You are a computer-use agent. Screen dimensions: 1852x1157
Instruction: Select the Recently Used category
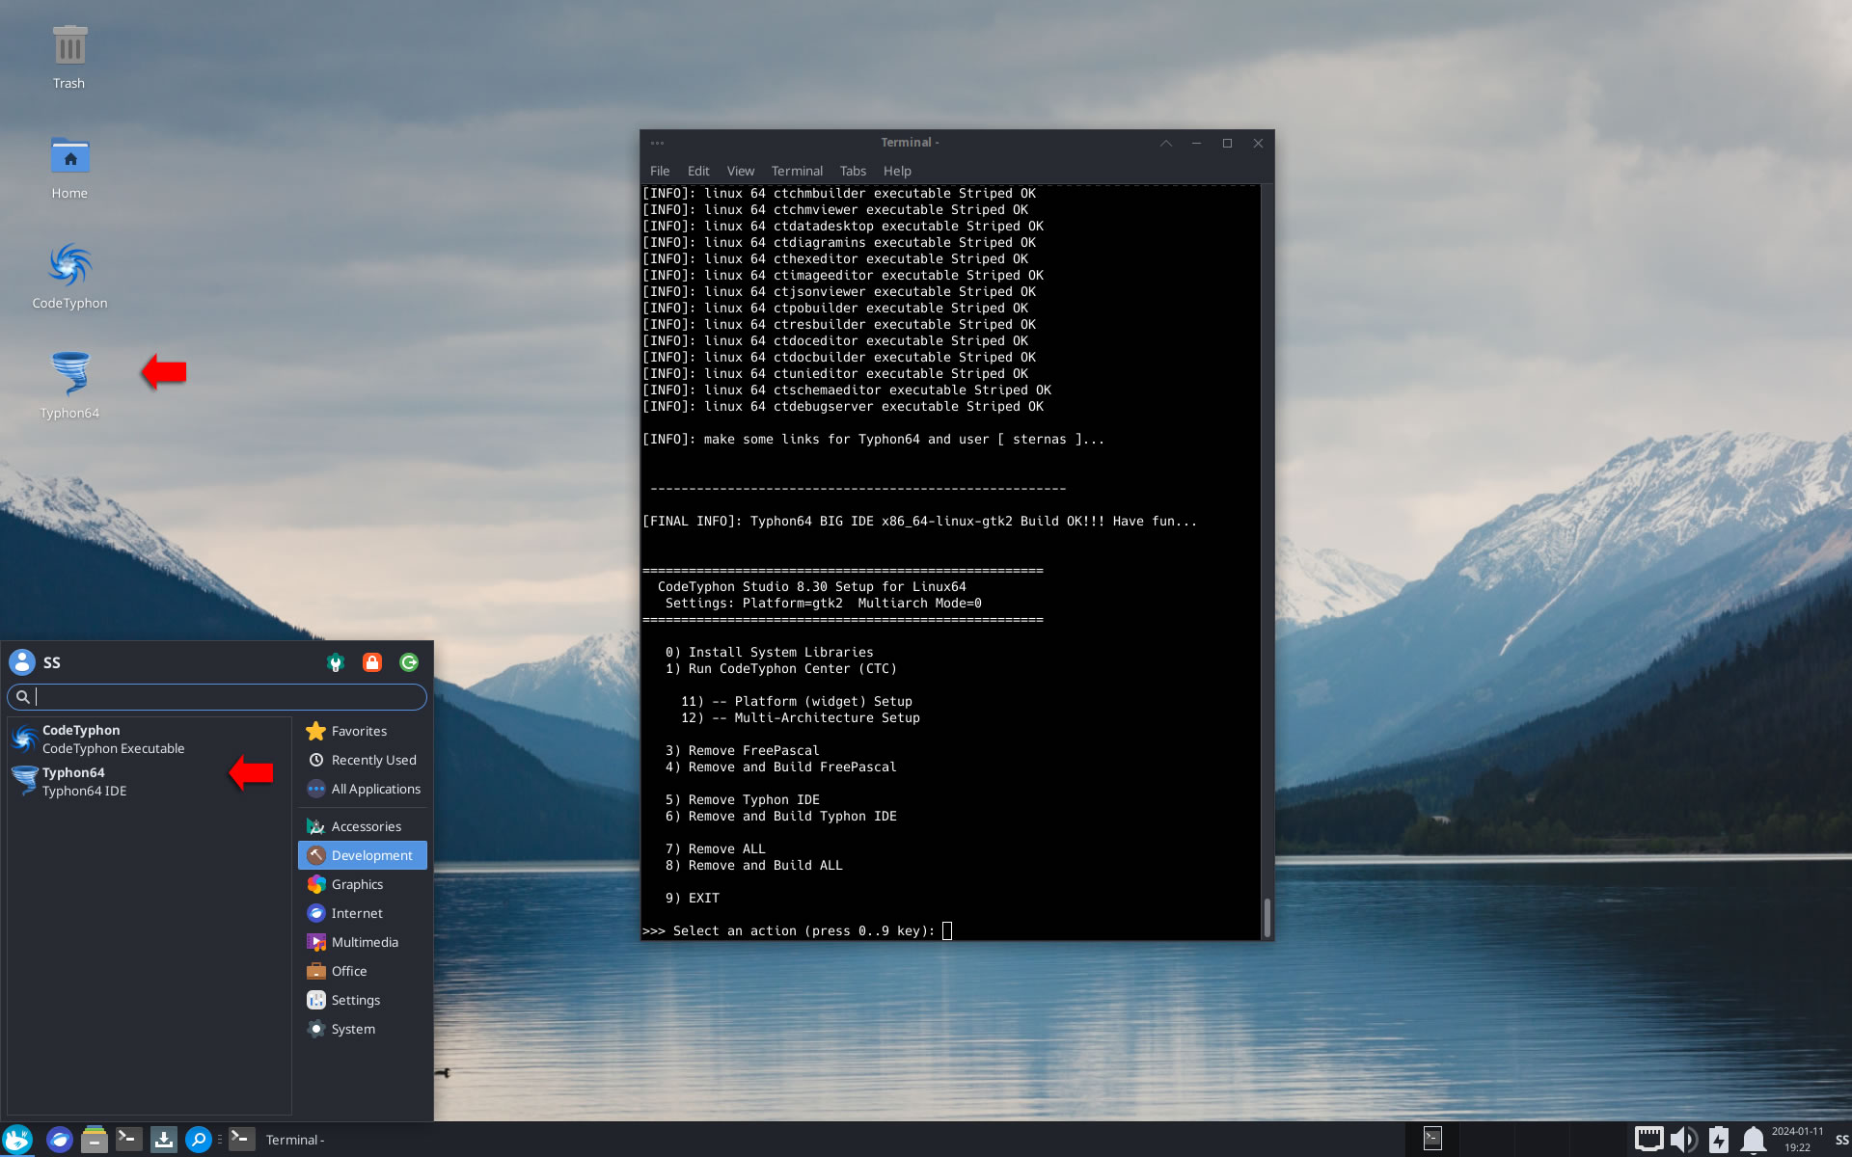tap(363, 760)
